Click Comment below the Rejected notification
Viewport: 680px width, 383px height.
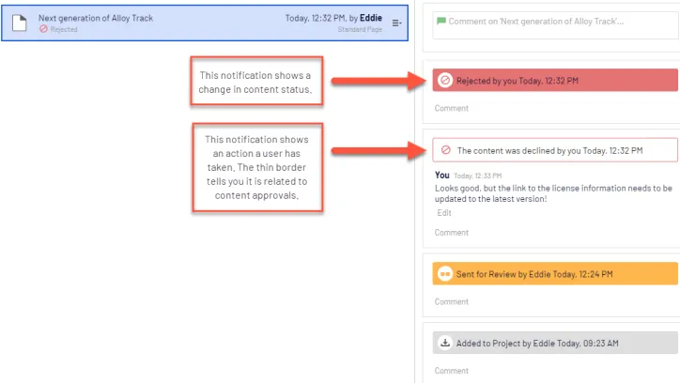(452, 108)
